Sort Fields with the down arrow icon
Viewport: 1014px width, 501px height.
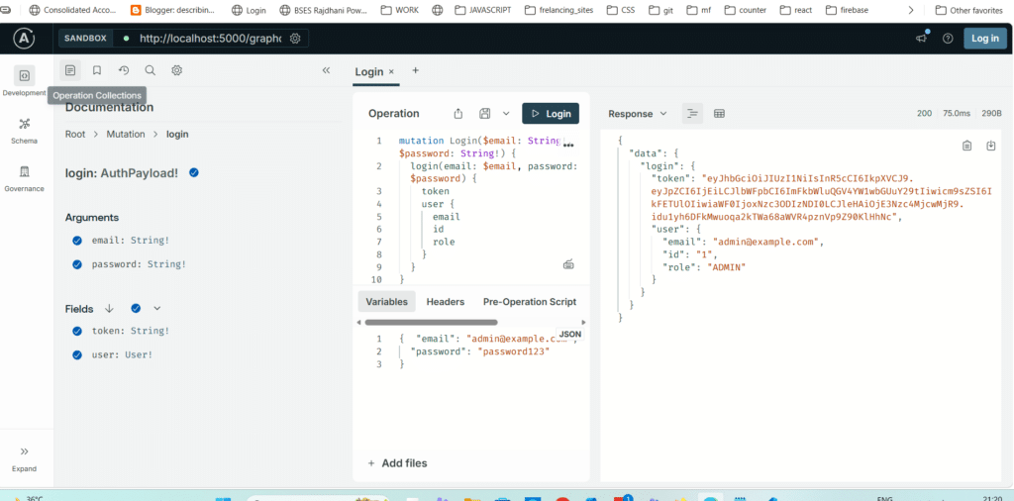109,308
